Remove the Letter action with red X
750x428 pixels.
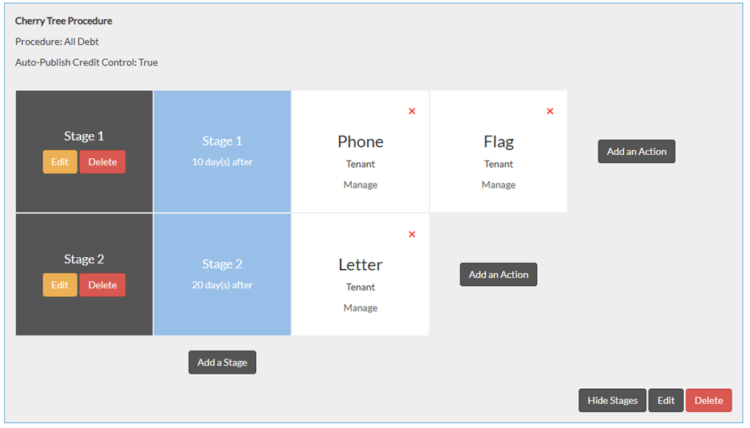[x=412, y=235]
